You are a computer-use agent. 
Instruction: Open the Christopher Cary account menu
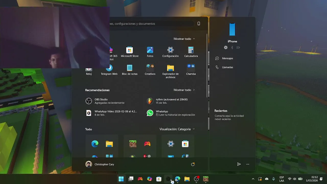click(100, 164)
